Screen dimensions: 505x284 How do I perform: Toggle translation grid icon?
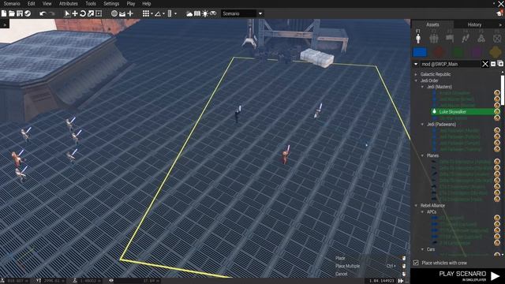tap(146, 13)
